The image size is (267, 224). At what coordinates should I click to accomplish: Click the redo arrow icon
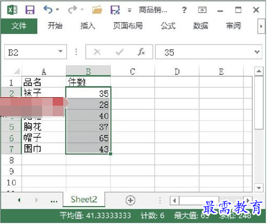(73, 10)
